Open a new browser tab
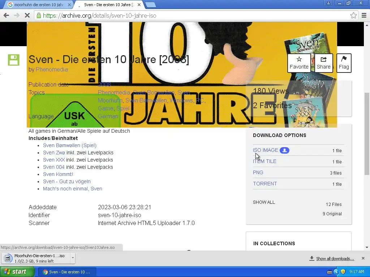 coord(150,4)
